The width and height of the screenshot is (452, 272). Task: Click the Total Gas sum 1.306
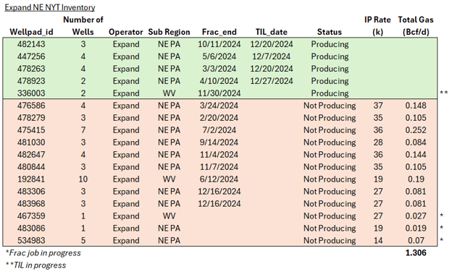416,252
